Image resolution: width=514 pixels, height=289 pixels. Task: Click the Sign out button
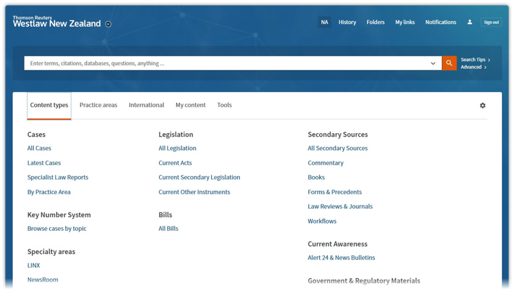[491, 22]
